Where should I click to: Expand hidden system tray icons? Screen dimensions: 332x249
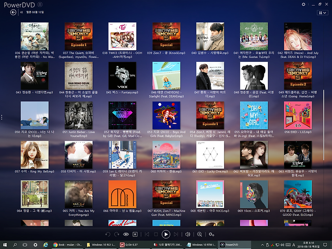262,245
